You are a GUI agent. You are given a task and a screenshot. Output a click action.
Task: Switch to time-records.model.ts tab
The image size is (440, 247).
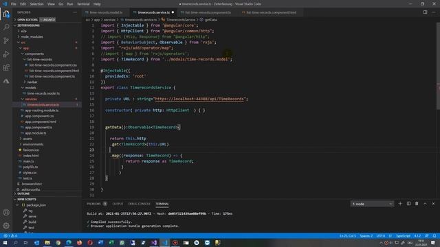tap(106, 12)
